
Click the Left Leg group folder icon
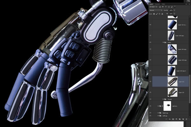[160, 116]
